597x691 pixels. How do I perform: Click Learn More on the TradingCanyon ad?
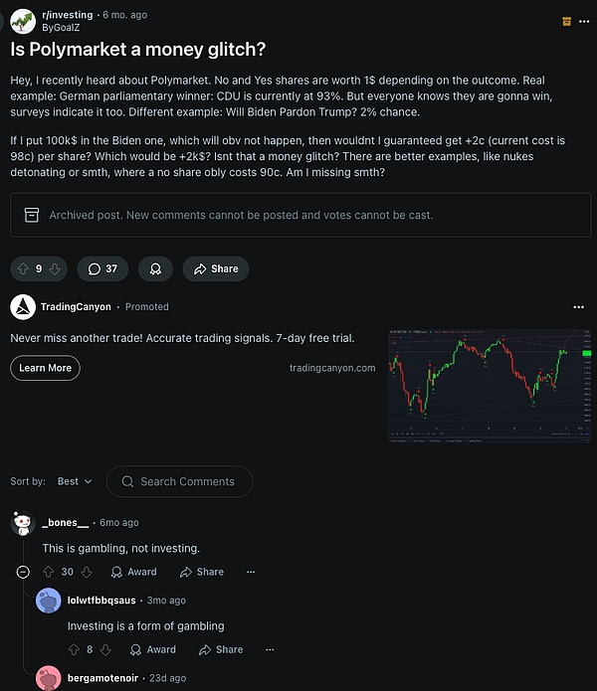45,368
